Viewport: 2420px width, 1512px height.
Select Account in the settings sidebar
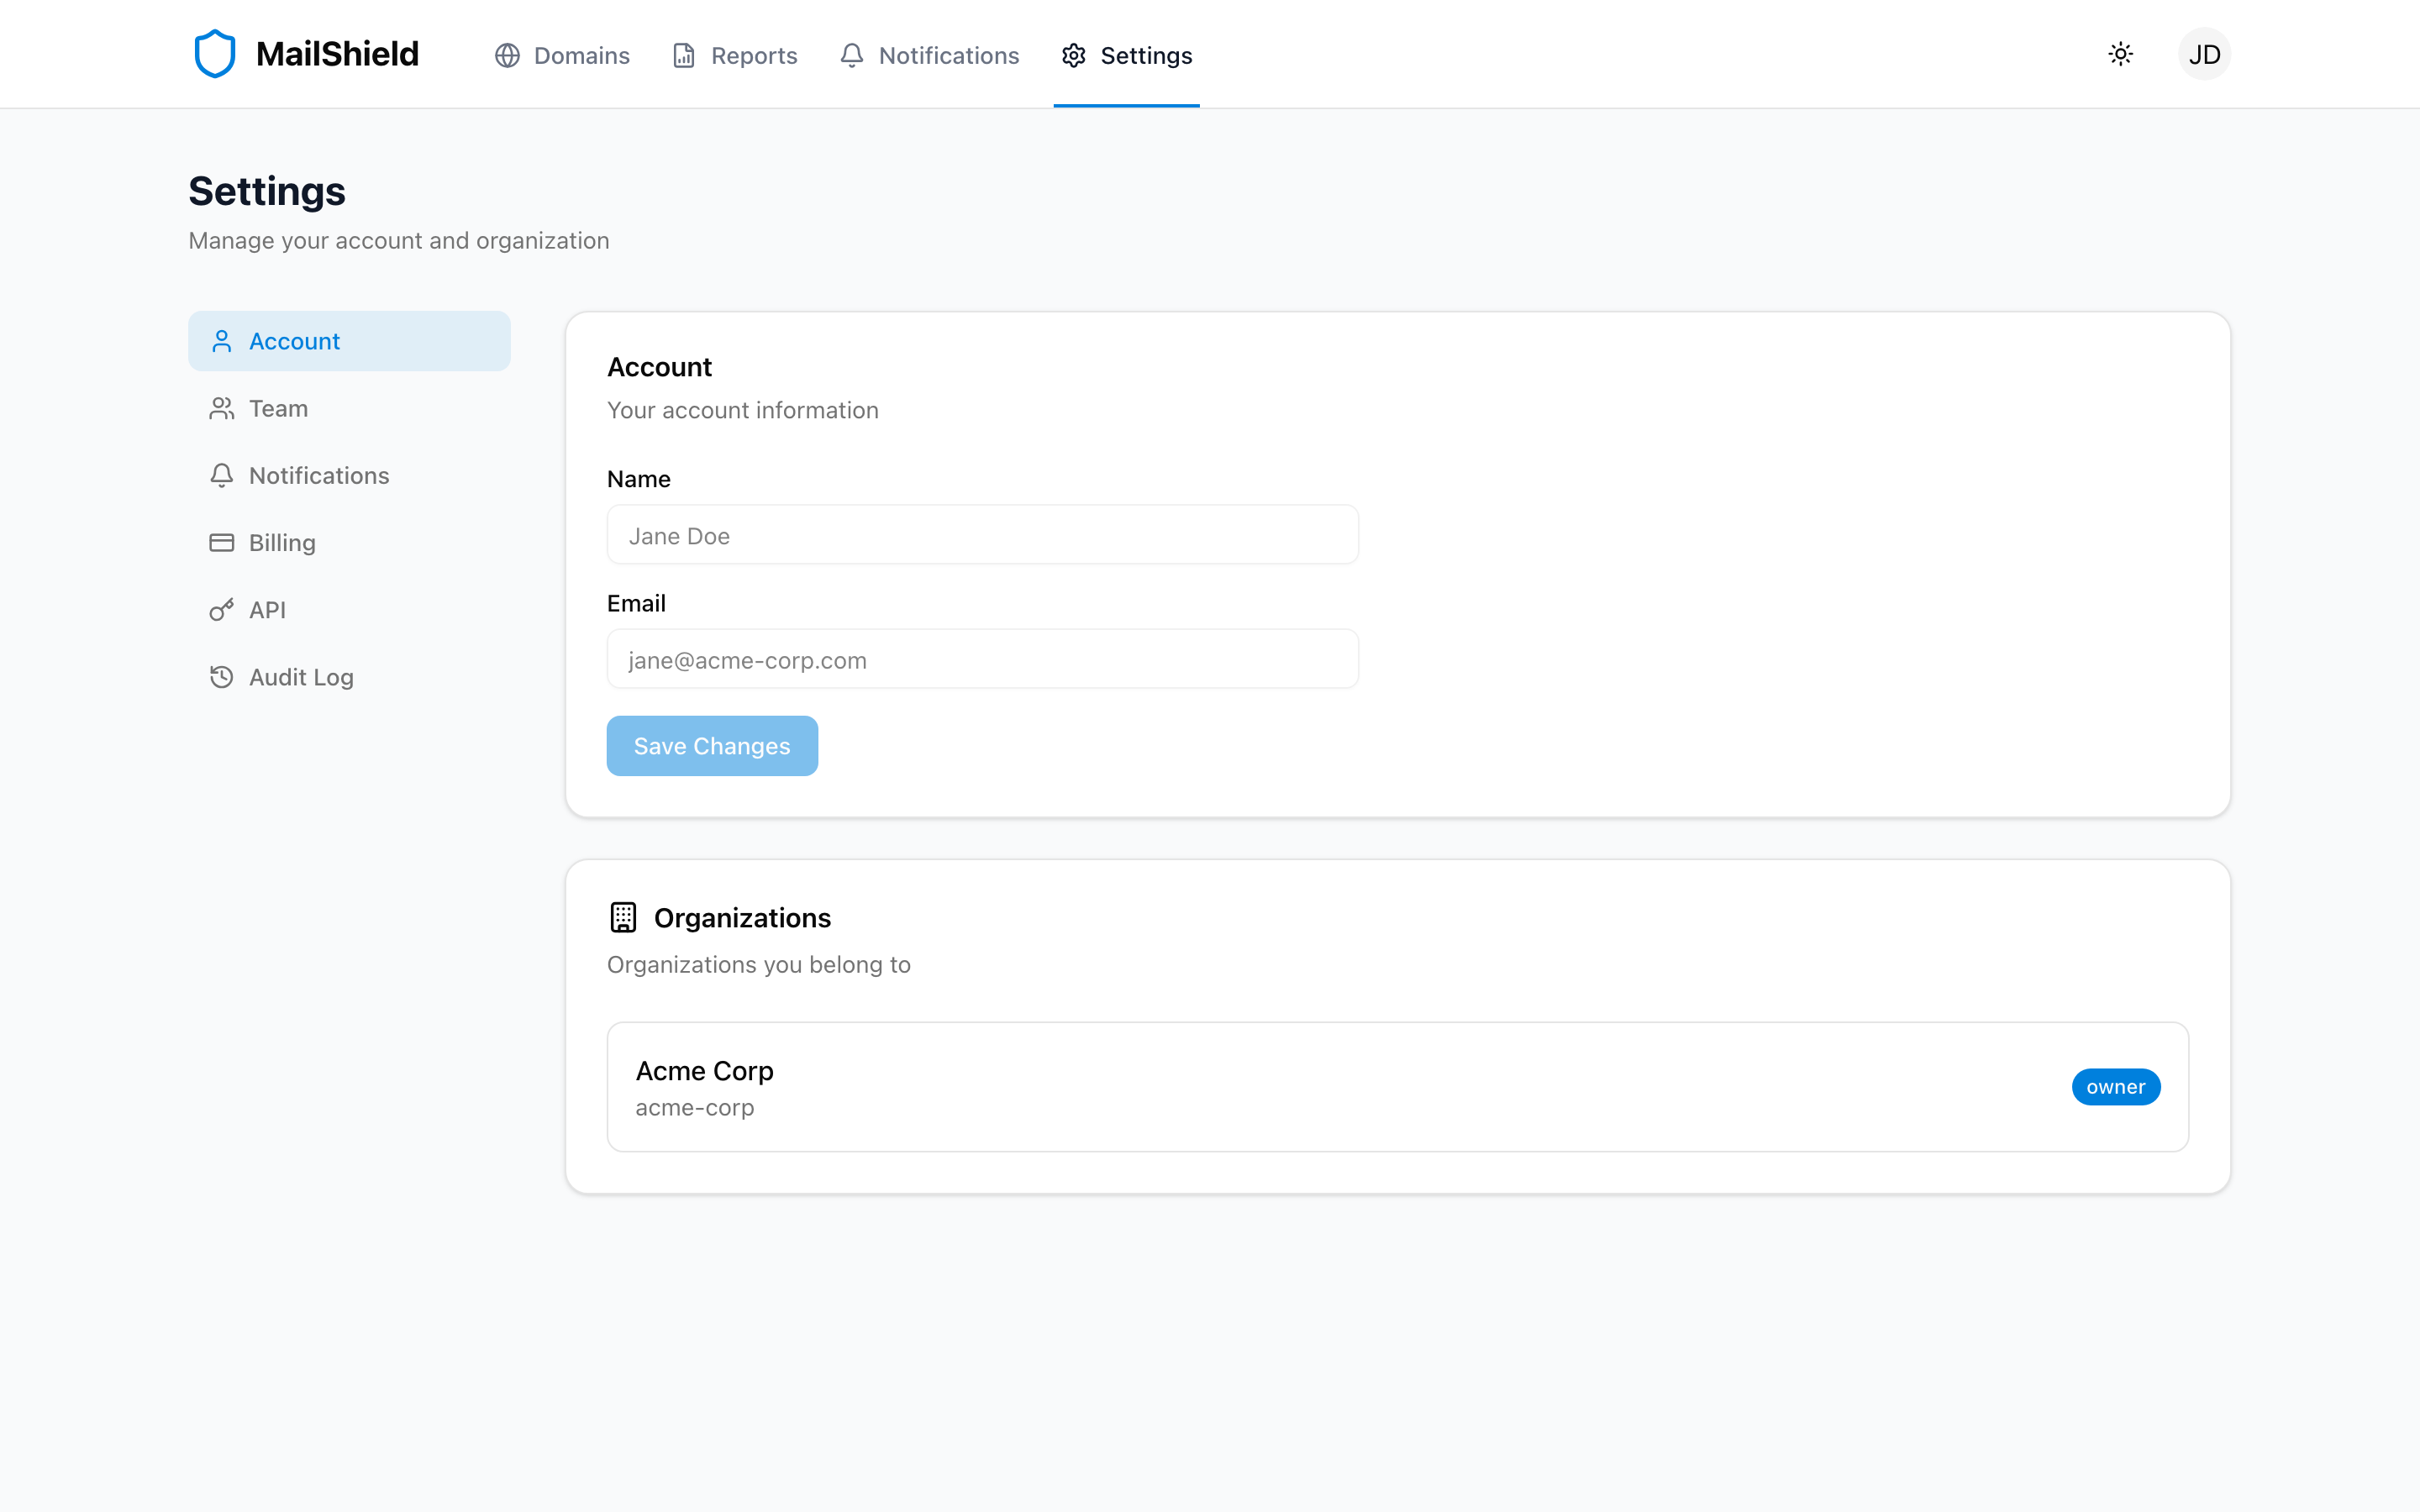pos(294,341)
